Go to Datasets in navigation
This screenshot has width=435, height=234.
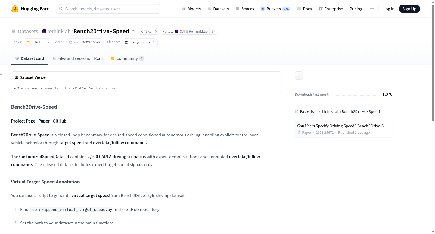pyautogui.click(x=218, y=9)
